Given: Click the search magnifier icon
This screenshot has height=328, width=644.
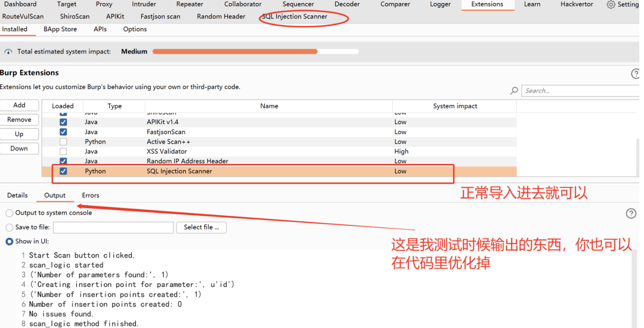Looking at the screenshot, I should [514, 90].
